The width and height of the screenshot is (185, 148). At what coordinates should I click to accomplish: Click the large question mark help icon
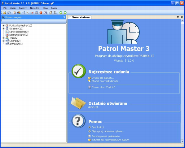[x=78, y=121]
